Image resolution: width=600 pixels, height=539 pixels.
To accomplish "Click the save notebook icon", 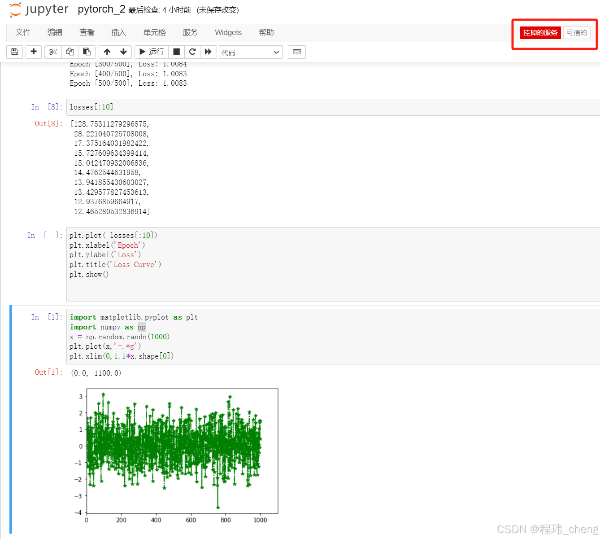I will [14, 52].
